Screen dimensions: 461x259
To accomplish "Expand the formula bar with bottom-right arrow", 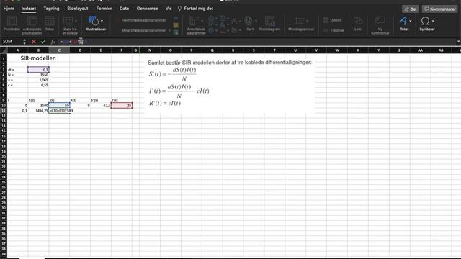I will tap(458, 42).
